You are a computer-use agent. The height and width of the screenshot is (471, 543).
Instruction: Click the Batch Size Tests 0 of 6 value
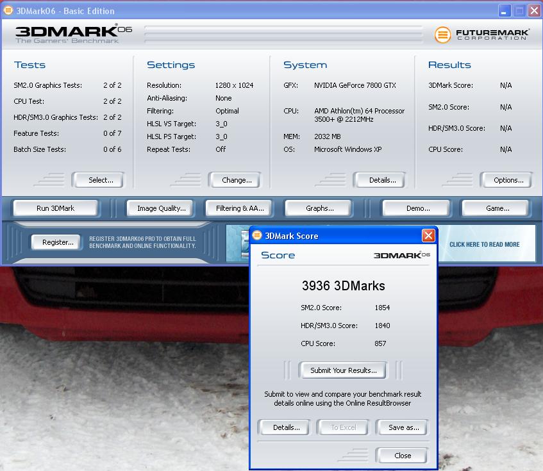point(112,149)
